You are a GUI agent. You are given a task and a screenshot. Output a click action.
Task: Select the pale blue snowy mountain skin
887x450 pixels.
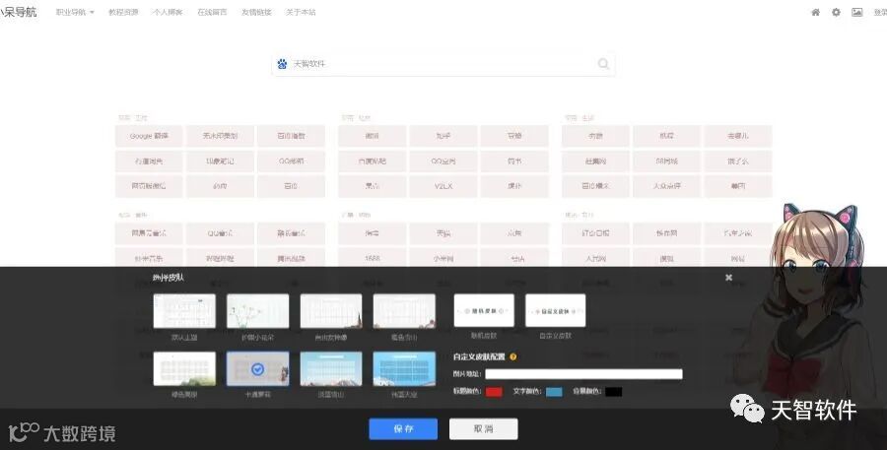pyautogui.click(x=331, y=368)
